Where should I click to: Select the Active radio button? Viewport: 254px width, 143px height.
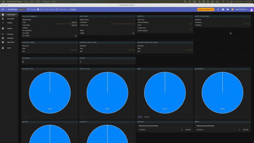38,10
